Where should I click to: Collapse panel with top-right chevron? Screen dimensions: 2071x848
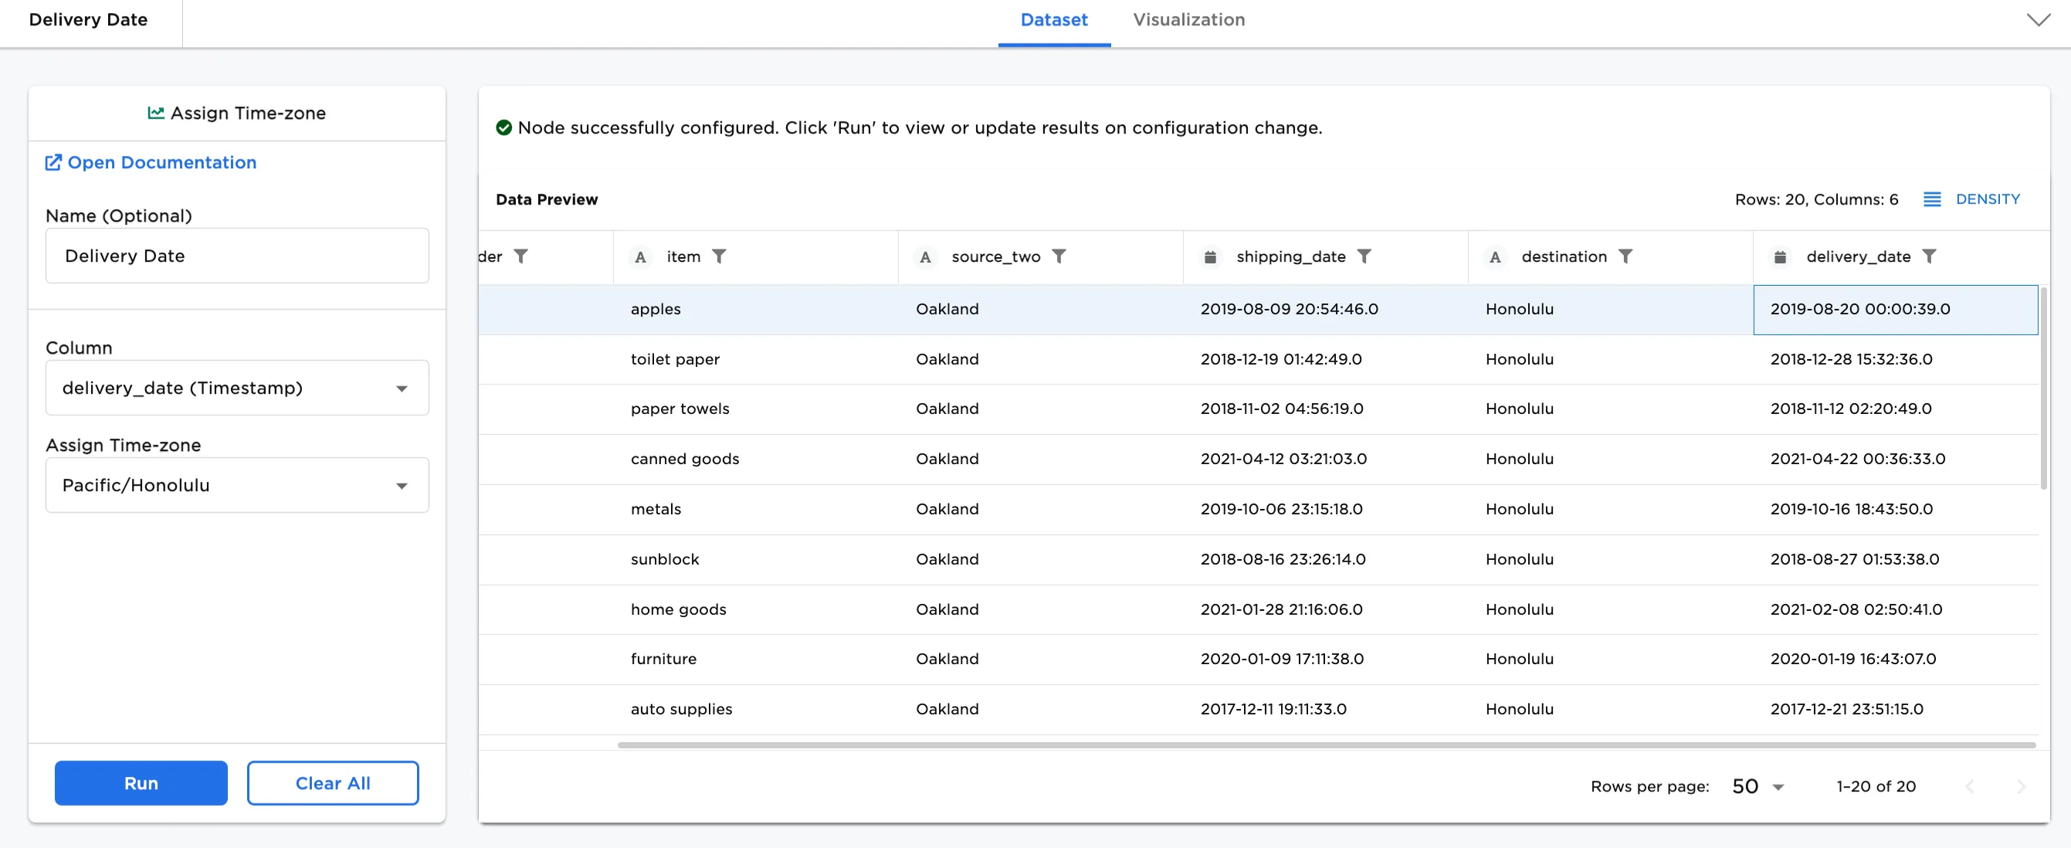point(2038,20)
